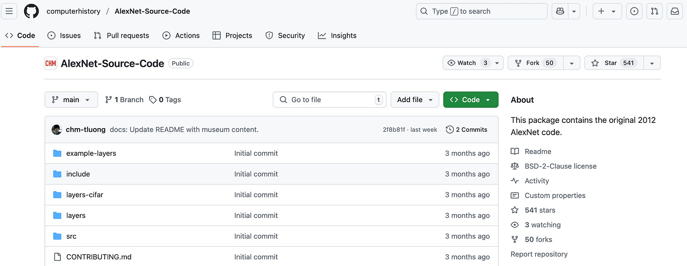This screenshot has height=266, width=687.
Task: Open the Add file dropdown
Action: tap(415, 100)
